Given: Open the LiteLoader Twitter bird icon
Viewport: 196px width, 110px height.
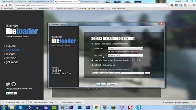Looking at the screenshot, I should tap(8, 84).
